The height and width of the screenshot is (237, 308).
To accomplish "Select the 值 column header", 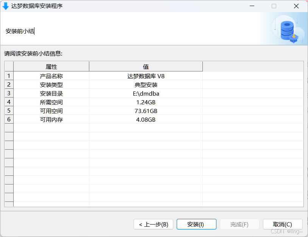I will (x=146, y=67).
